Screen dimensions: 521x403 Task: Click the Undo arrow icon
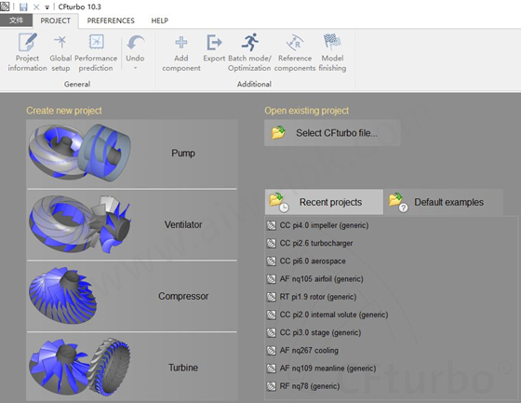135,43
